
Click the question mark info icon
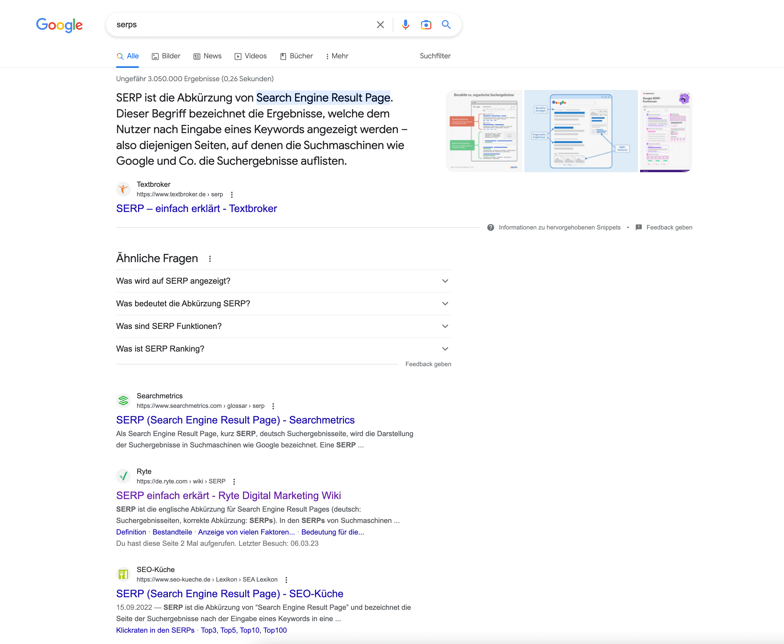point(490,227)
